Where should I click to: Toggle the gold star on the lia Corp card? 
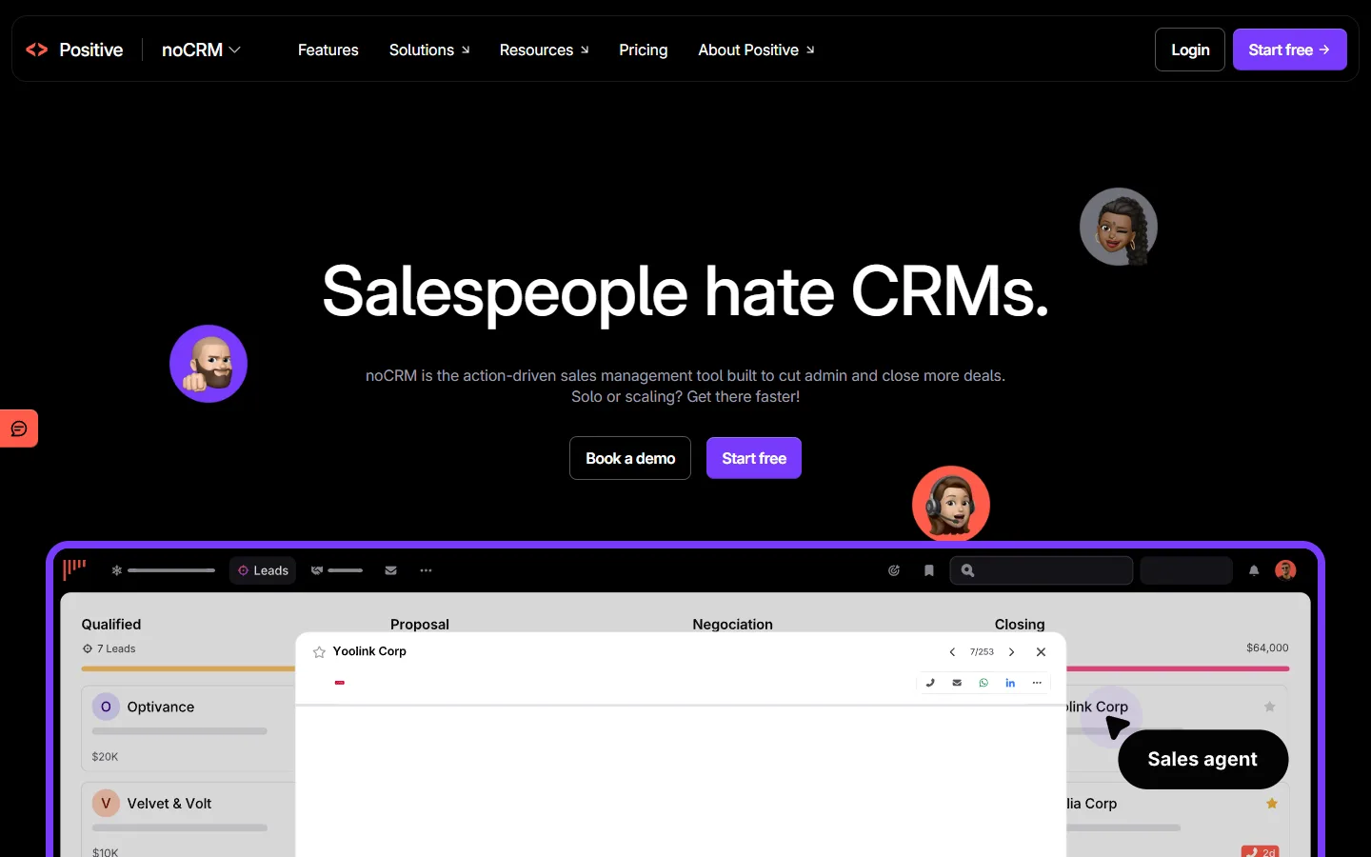point(1272,804)
